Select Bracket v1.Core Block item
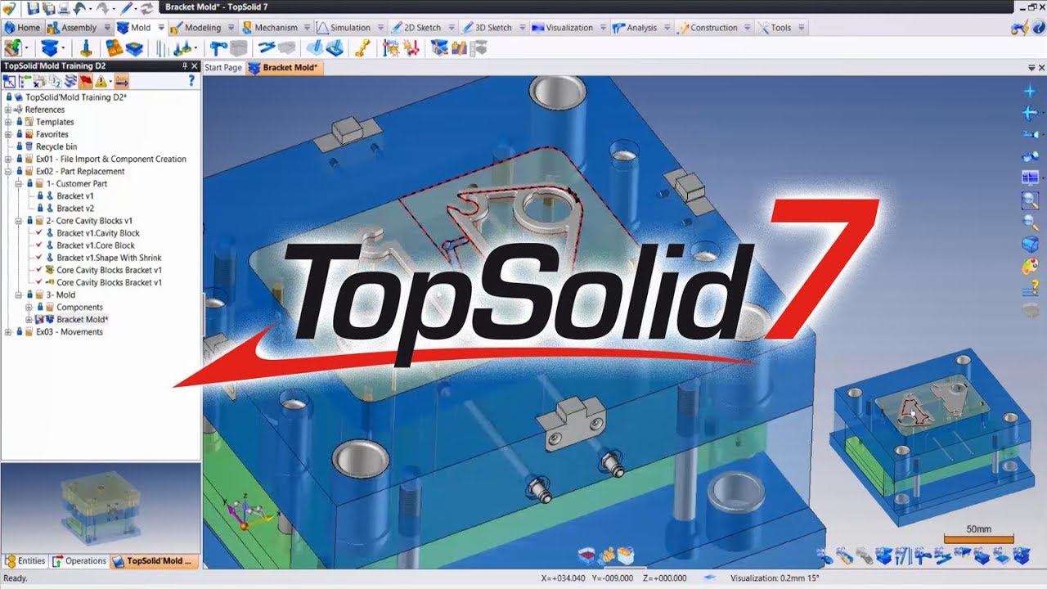1047x589 pixels. click(x=96, y=245)
